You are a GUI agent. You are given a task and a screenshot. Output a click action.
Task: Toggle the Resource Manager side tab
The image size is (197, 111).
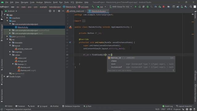(2, 33)
